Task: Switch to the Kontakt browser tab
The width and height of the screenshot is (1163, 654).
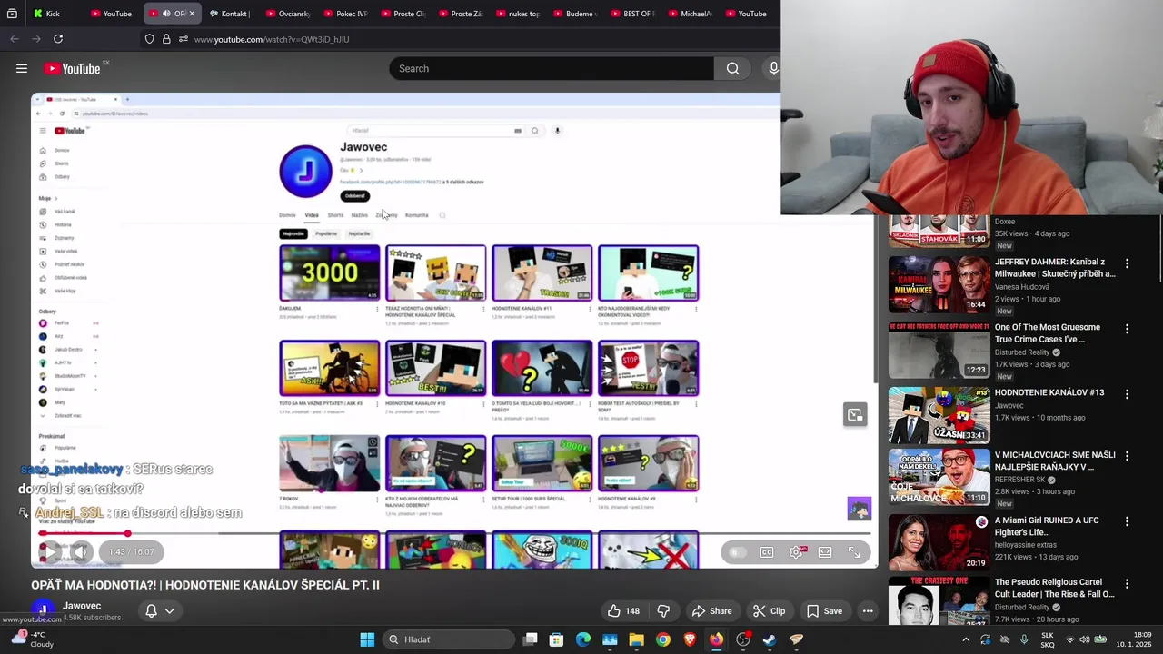Action: [x=230, y=14]
